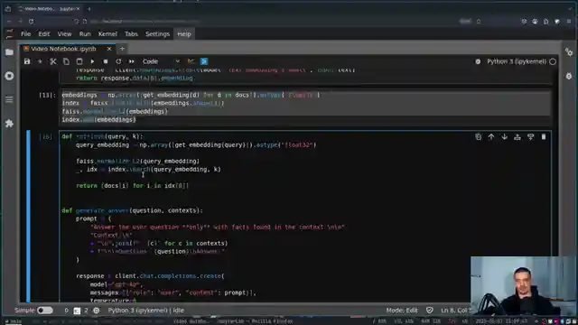Click the Ln 8 cursor position in the status bar

coord(456,311)
